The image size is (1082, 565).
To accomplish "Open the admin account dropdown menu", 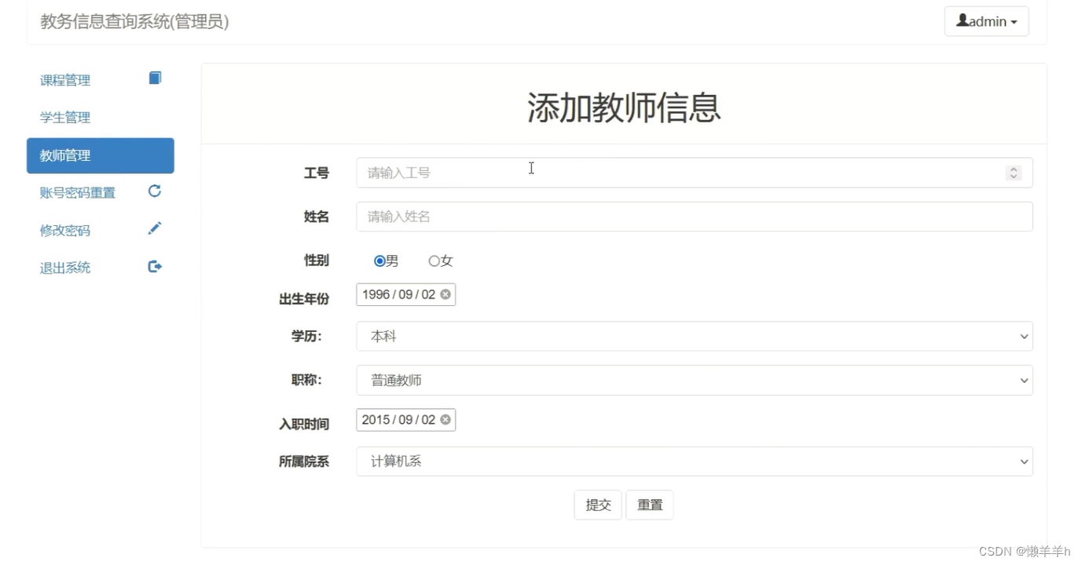I will (986, 21).
